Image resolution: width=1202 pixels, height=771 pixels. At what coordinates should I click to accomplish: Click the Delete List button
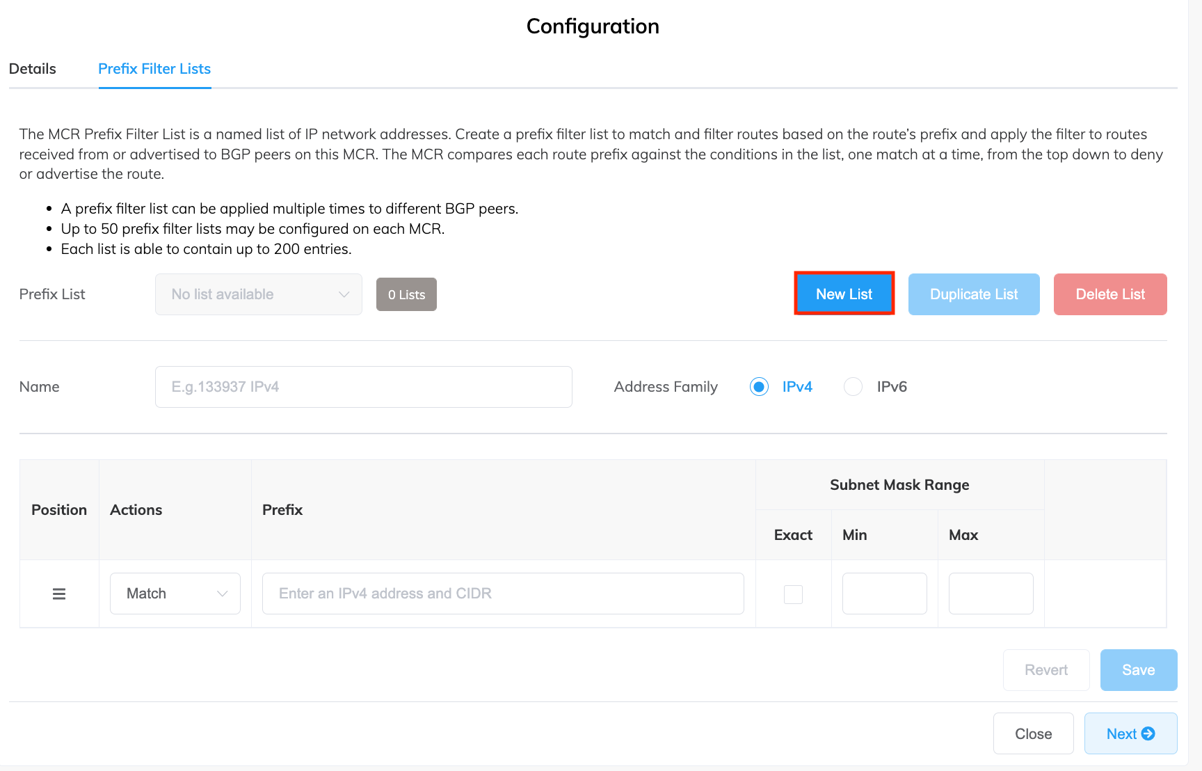(x=1110, y=294)
